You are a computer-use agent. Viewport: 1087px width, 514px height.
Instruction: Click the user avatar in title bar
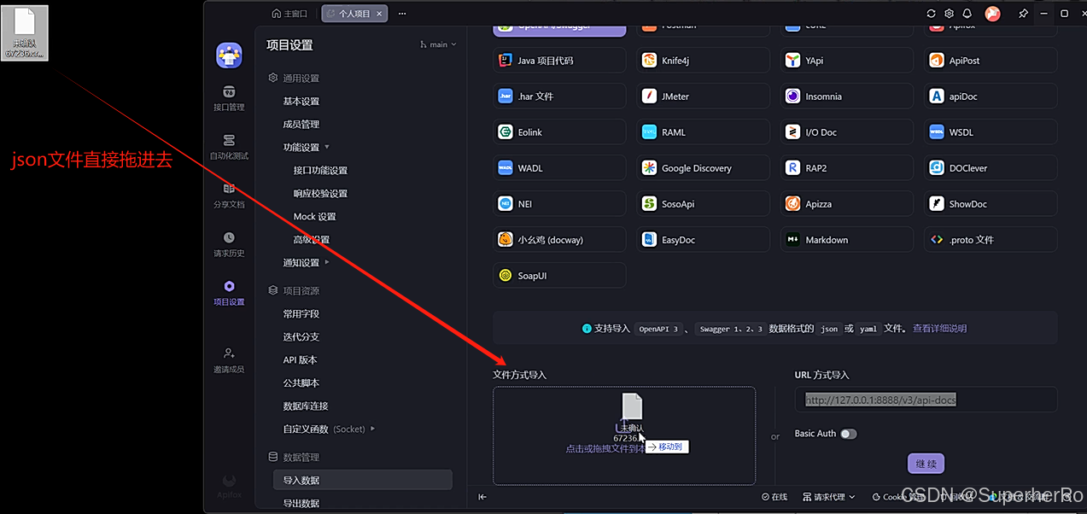click(x=992, y=14)
